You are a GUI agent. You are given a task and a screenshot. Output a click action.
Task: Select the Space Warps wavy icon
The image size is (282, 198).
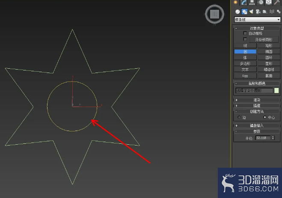[272, 12]
